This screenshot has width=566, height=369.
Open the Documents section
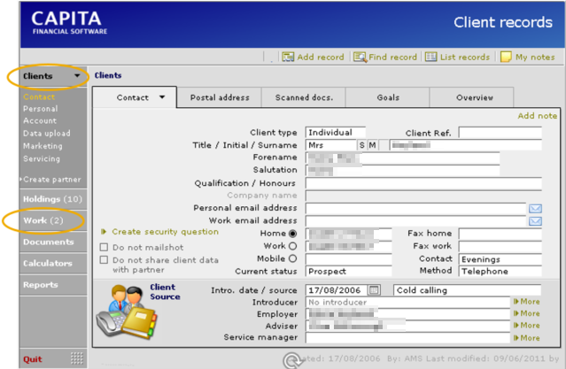(x=53, y=242)
